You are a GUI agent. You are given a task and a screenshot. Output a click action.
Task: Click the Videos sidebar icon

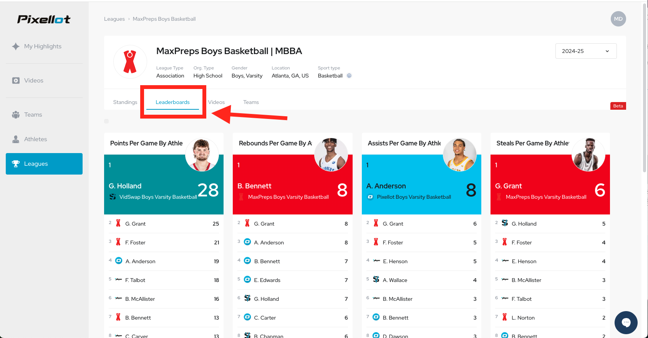tap(16, 81)
